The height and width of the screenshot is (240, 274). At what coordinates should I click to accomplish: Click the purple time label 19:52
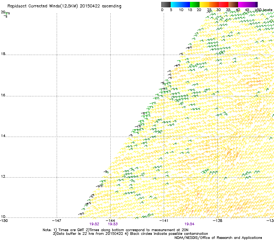94,224
